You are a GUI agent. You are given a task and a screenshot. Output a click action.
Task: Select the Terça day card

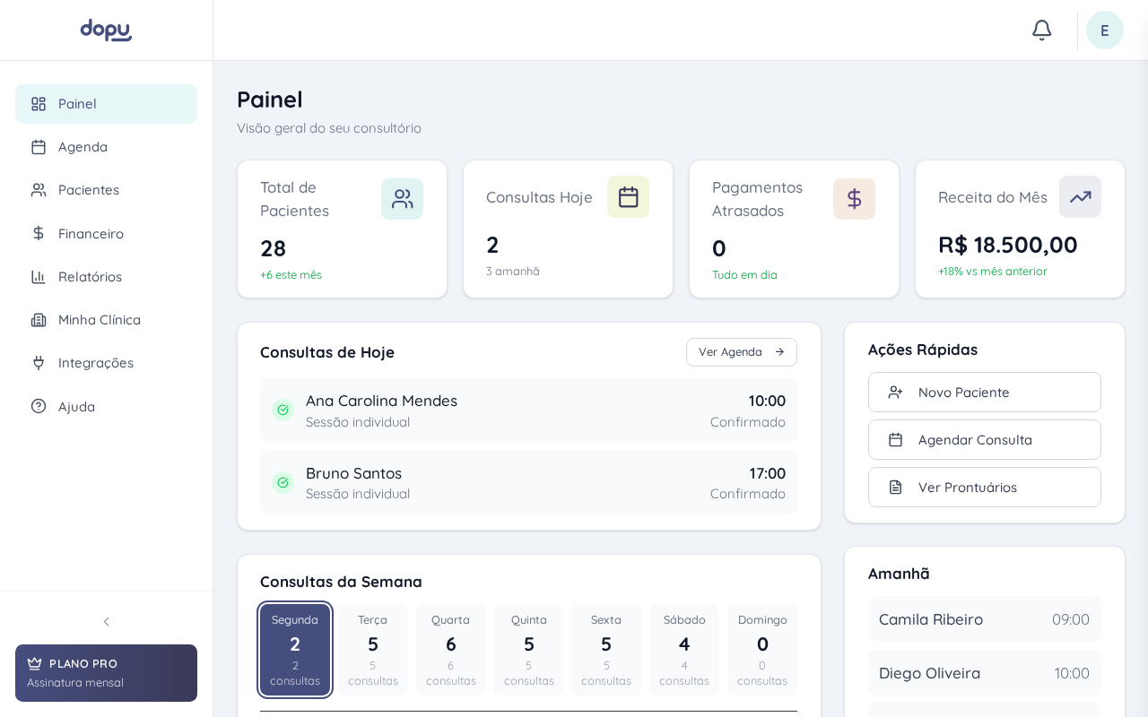(x=373, y=650)
